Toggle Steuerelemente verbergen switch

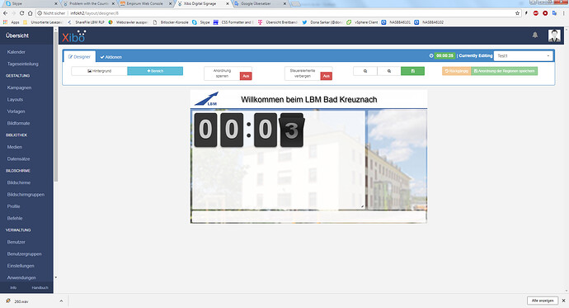[x=327, y=76]
